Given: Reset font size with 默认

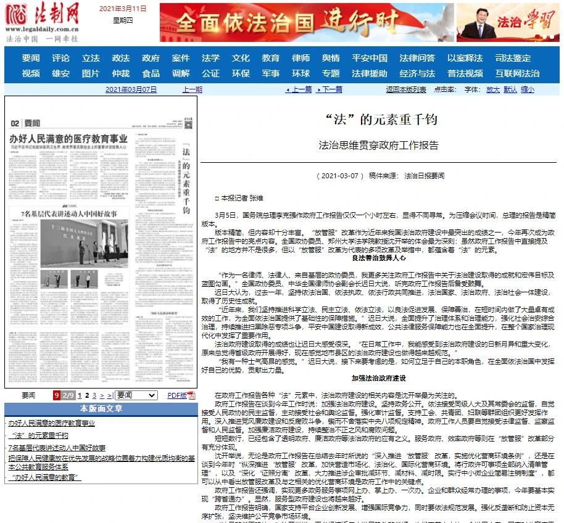Looking at the screenshot, I should coord(510,89).
